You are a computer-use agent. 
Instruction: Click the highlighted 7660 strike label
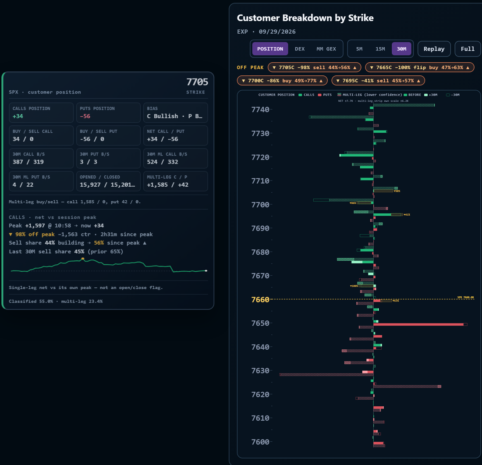(260, 299)
